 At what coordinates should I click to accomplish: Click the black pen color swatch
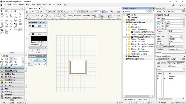coord(39,38)
